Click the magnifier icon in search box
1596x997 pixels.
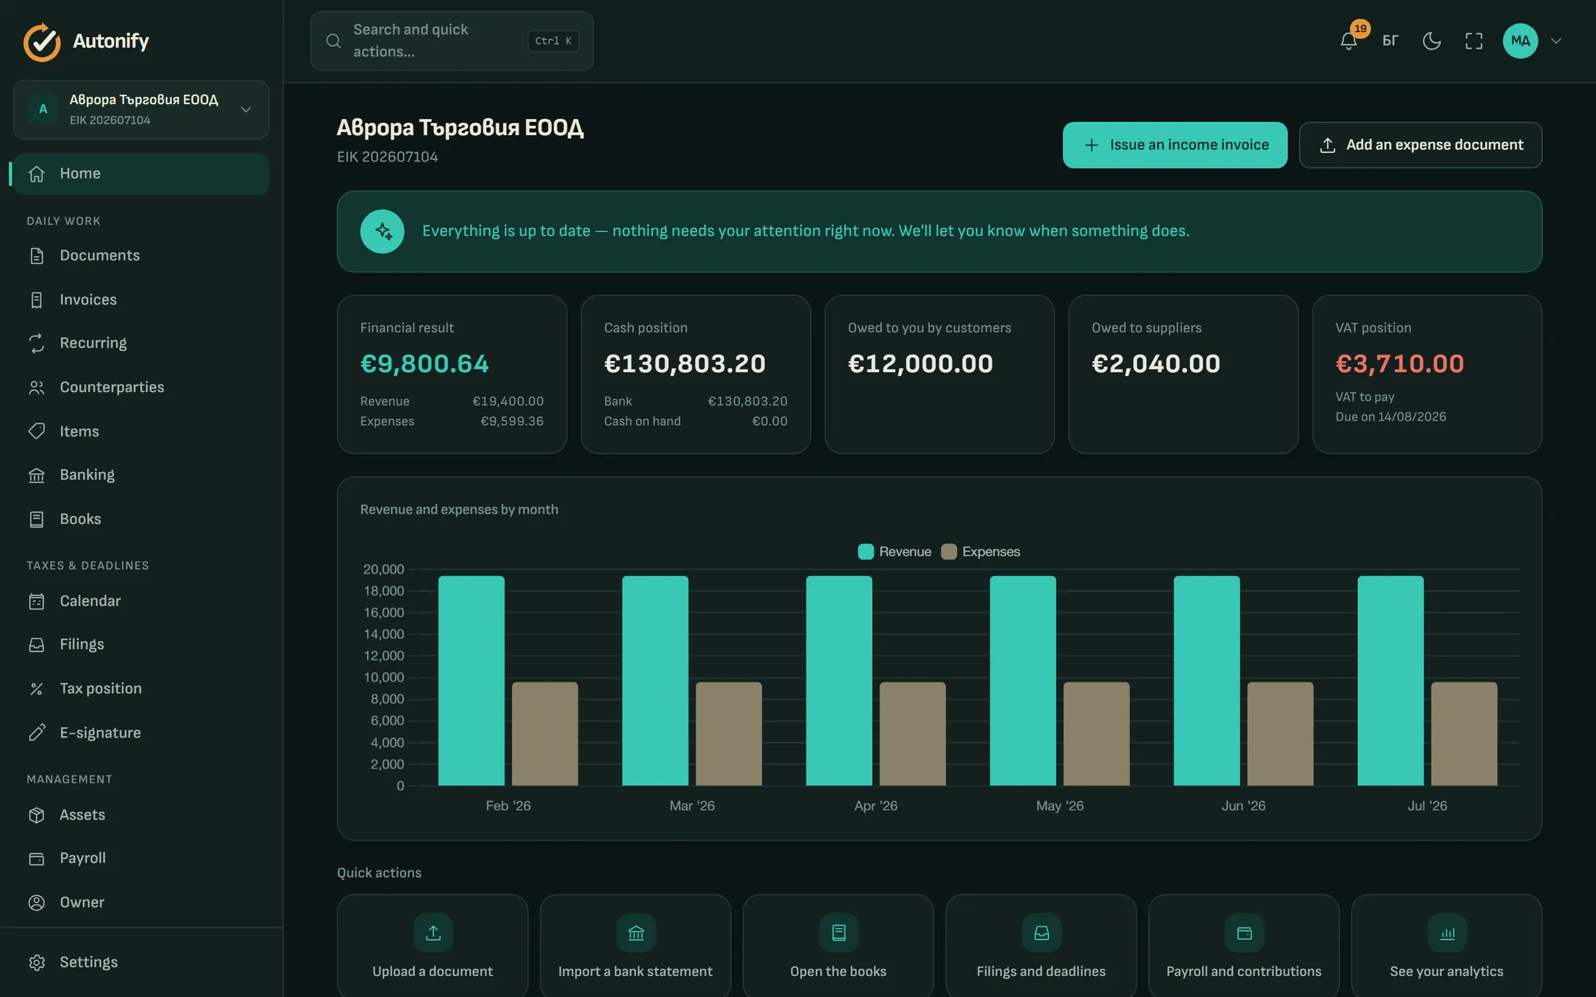tap(333, 41)
